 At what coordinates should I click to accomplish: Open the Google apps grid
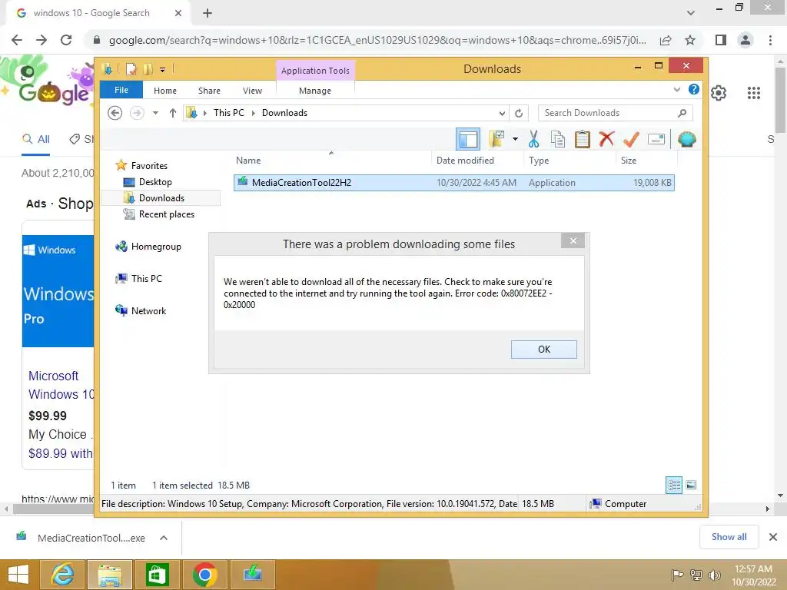tap(753, 93)
